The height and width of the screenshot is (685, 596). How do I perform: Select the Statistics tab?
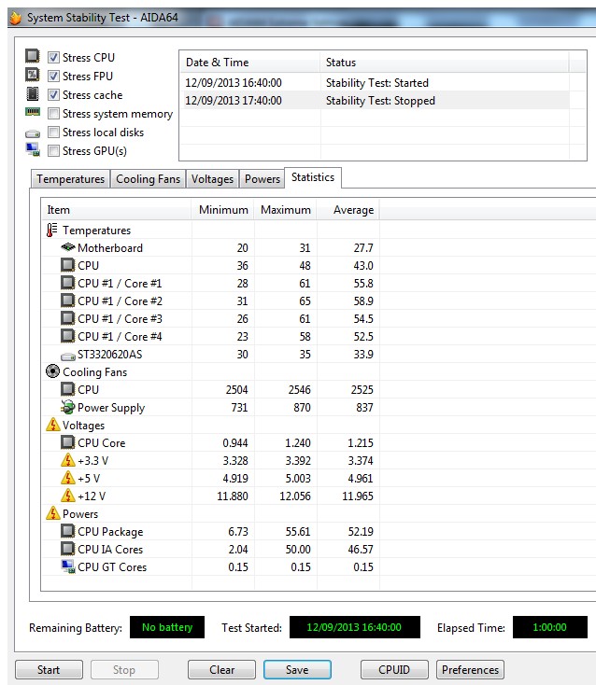(x=313, y=177)
